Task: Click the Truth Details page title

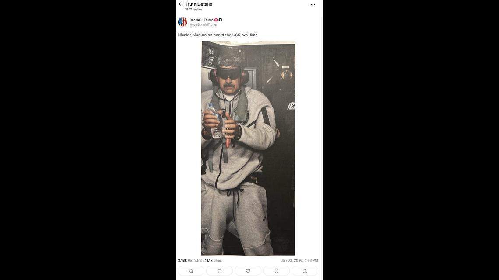Action: (198, 4)
